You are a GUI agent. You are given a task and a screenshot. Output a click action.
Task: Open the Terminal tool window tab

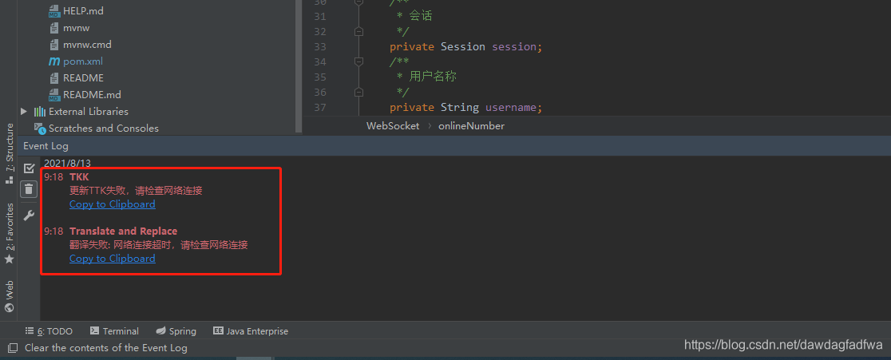pos(114,331)
